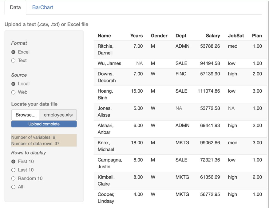Click the Years column header
This screenshot has height=208, width=269.
136,36
